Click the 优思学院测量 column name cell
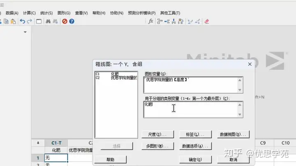This screenshot has width=296, height=166. point(81,150)
